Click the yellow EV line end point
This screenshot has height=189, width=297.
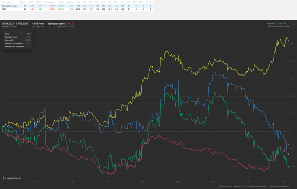click(289, 41)
